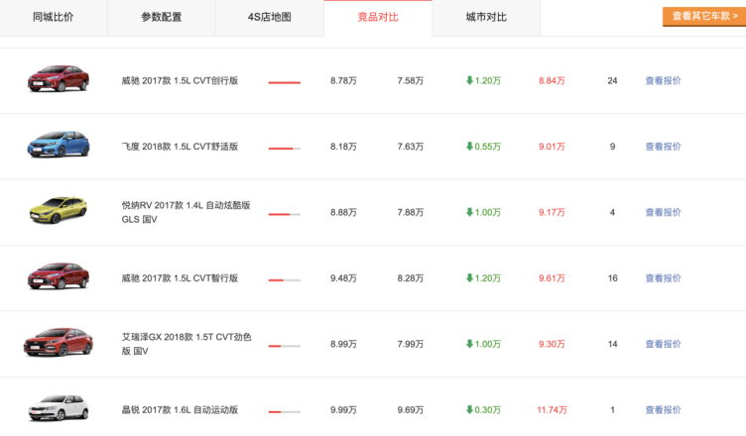Click the red 9.30万 total price
The image size is (746, 436).
[552, 344]
